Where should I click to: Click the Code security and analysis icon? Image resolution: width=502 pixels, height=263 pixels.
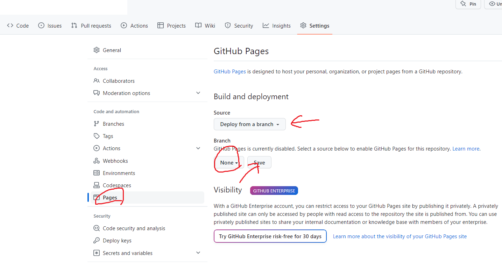[97, 228]
